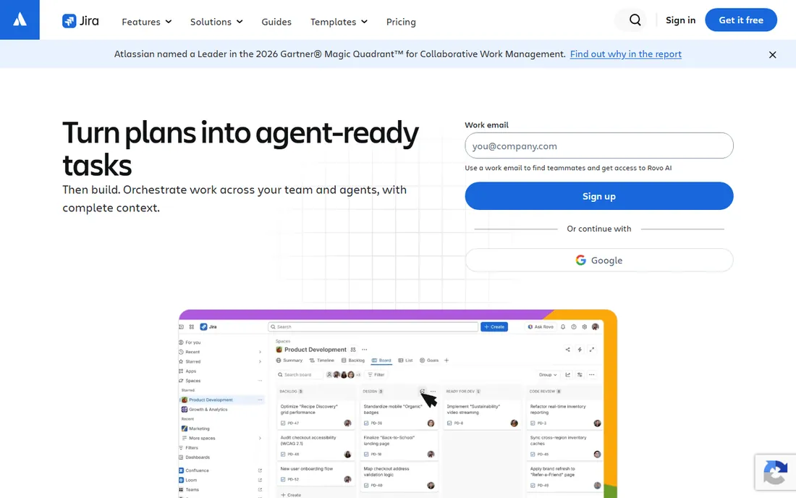Click the team members icon beside Product Development

point(353,350)
